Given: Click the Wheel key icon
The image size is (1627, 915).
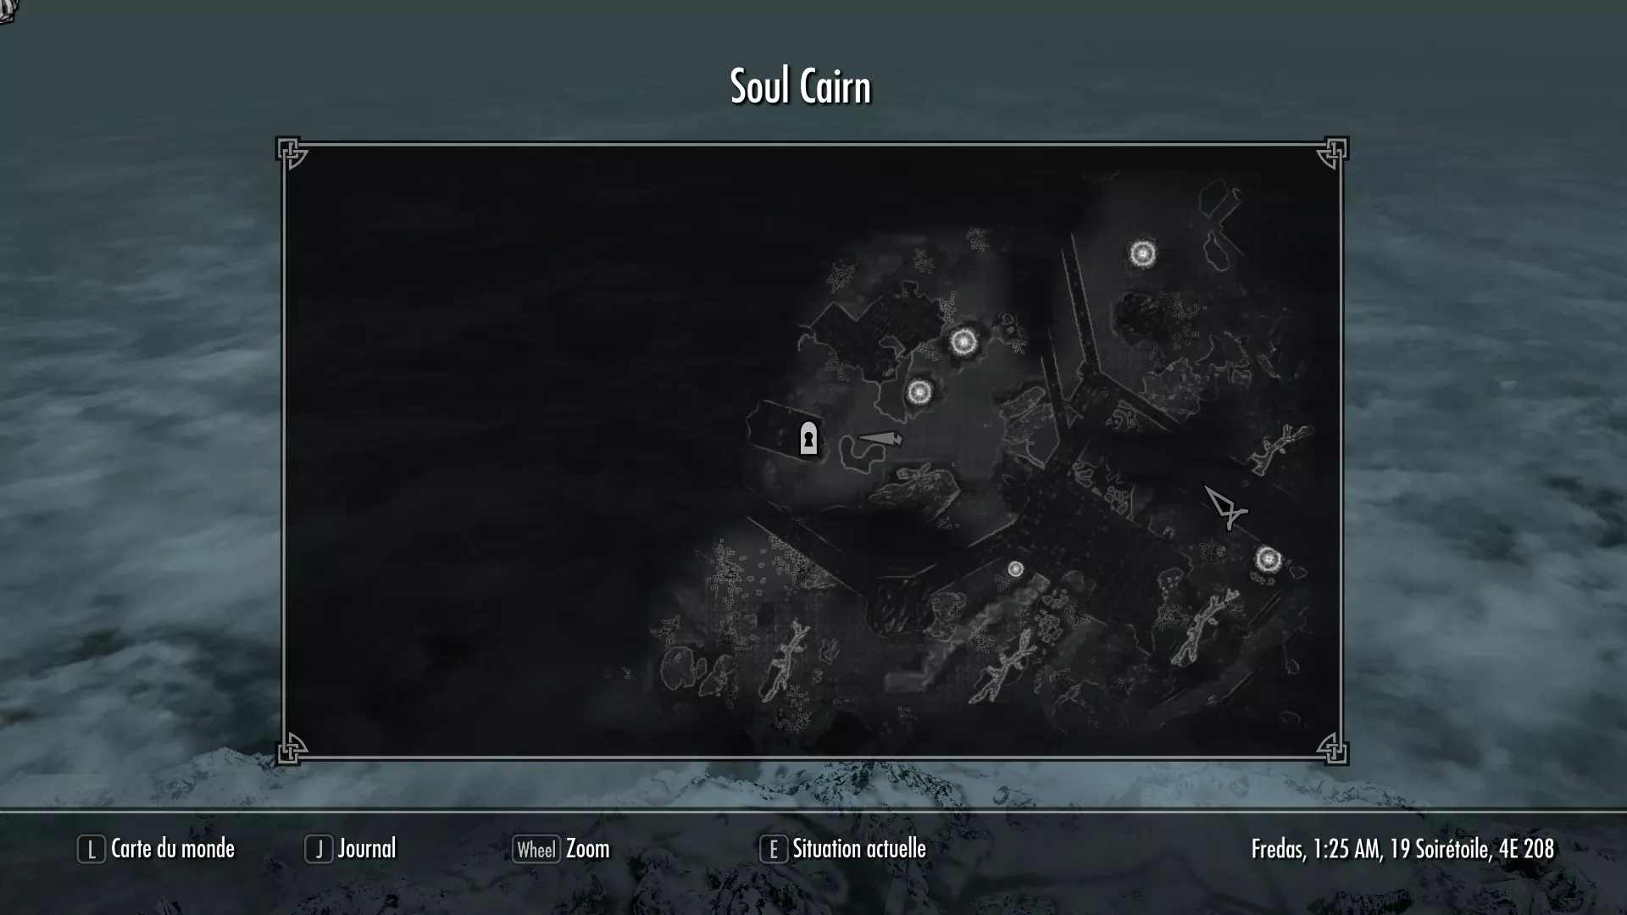Looking at the screenshot, I should point(536,849).
